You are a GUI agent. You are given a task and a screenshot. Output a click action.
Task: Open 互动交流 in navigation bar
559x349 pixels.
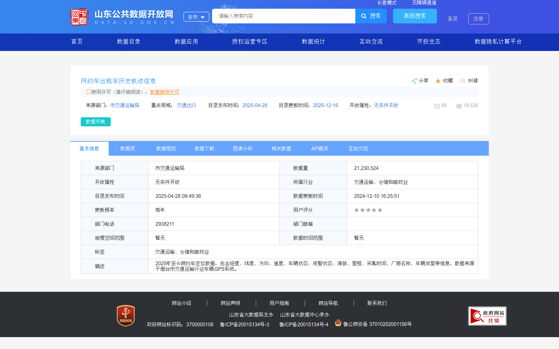point(371,42)
